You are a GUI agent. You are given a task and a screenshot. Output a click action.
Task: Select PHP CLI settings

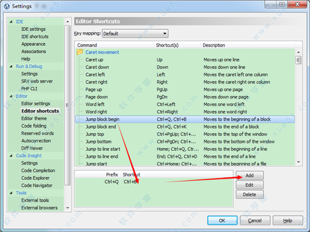coord(29,88)
